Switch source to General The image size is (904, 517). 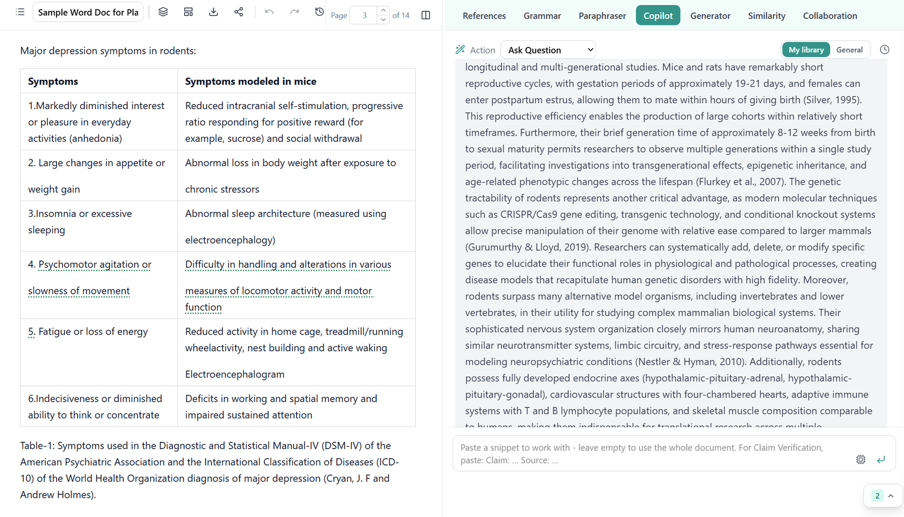click(x=849, y=50)
